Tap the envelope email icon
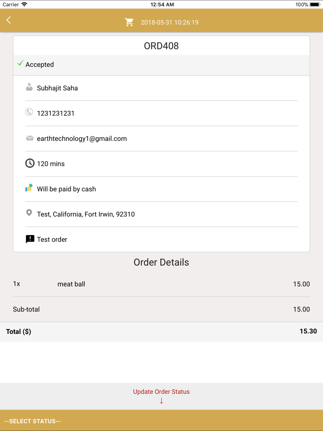 click(30, 138)
